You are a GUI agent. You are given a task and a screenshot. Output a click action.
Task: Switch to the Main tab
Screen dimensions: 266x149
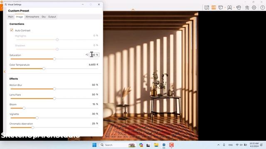coord(10,17)
